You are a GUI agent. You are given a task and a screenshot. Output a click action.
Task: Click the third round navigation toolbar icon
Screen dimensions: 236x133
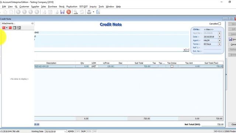(x=31, y=12)
